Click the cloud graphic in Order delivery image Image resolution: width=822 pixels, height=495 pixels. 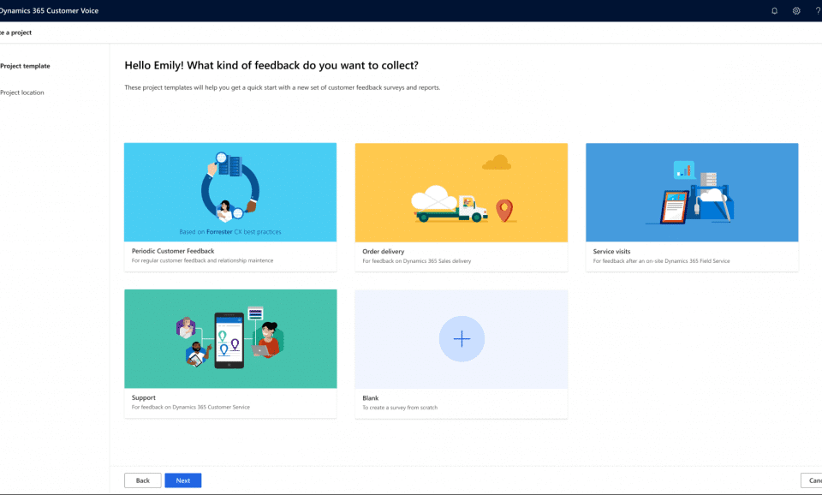pyautogui.click(x=496, y=162)
